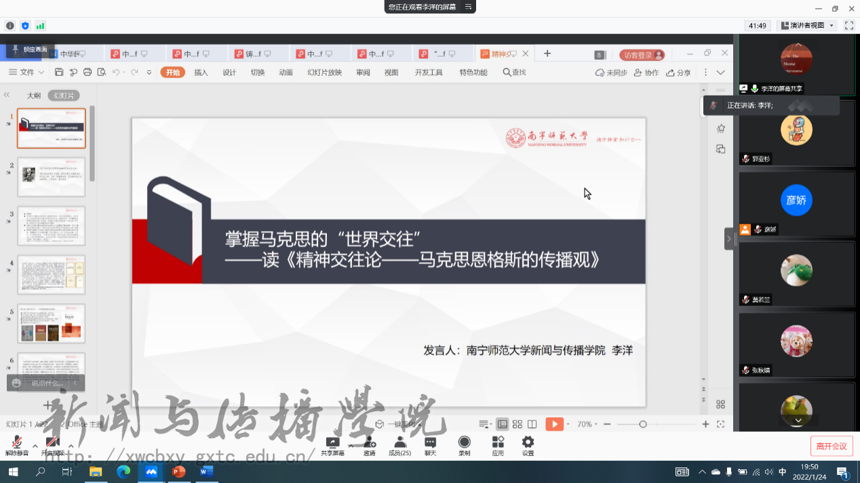860x483 pixels.
Task: Open the 切换 transitions tab
Action: click(258, 72)
